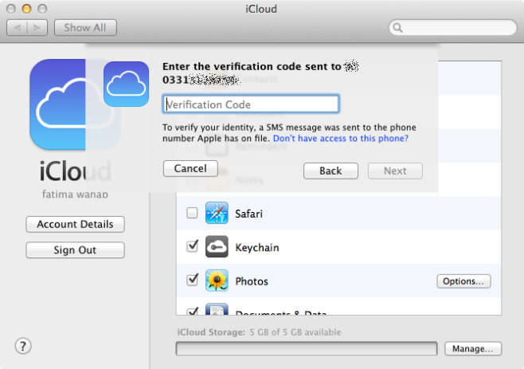Click the iCloud storage usage bar
Viewport: 524px width, 369px height.
[307, 349]
